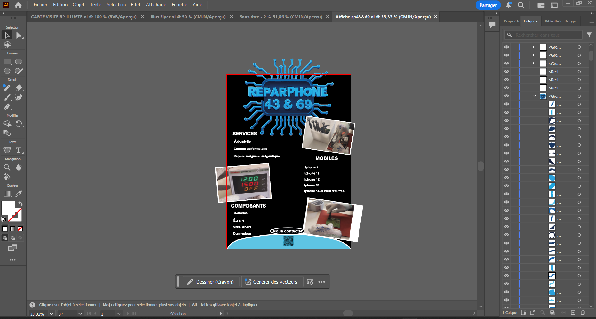Pick the Lasso selection tool
Viewport: 596px width, 319px height.
click(7, 45)
